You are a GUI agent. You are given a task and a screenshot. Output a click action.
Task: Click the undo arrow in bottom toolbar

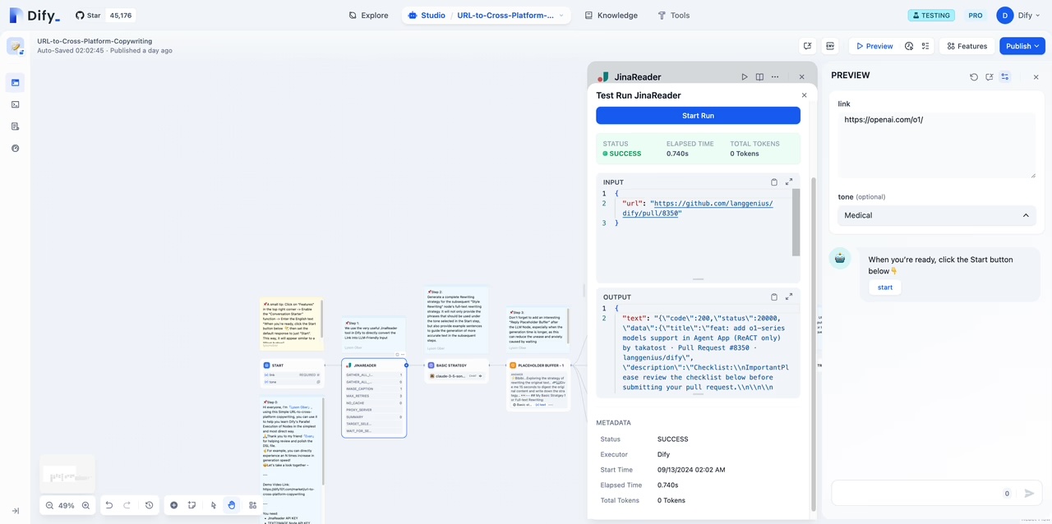tap(108, 506)
